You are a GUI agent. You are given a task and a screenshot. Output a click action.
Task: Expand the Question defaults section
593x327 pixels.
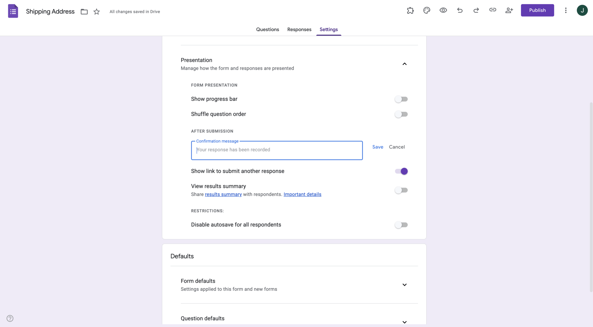click(x=405, y=322)
